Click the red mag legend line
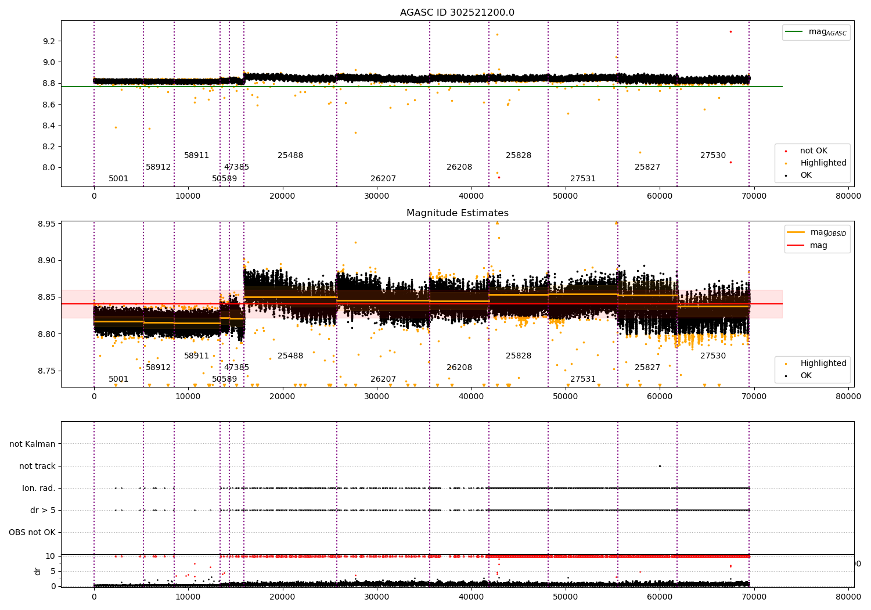 pos(796,246)
